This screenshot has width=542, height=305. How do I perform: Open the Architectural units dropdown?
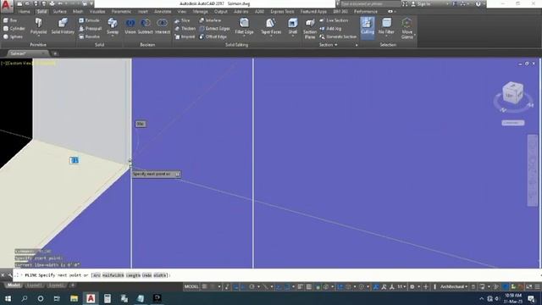(454, 286)
